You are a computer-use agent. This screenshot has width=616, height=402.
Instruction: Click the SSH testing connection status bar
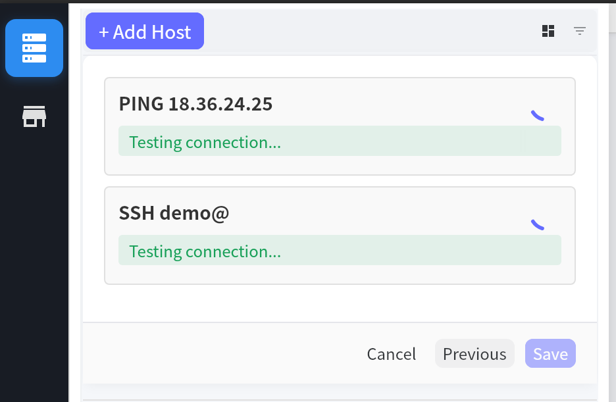click(x=340, y=251)
